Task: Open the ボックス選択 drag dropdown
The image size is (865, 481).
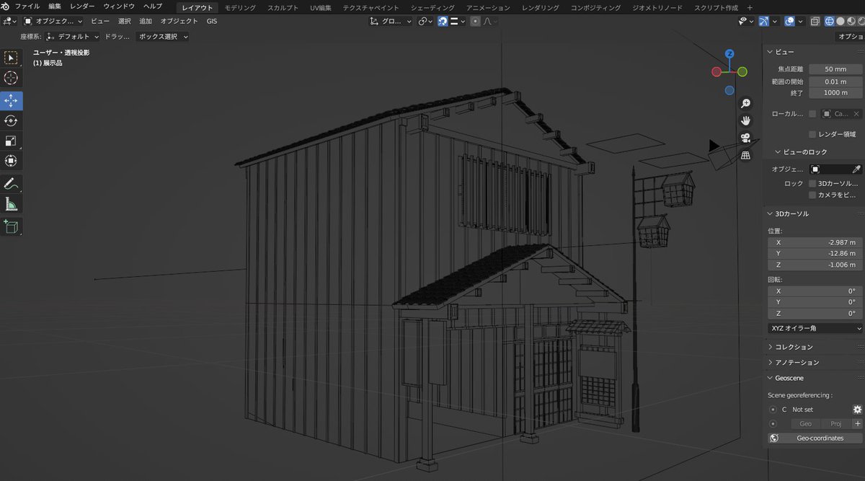Action: 162,36
